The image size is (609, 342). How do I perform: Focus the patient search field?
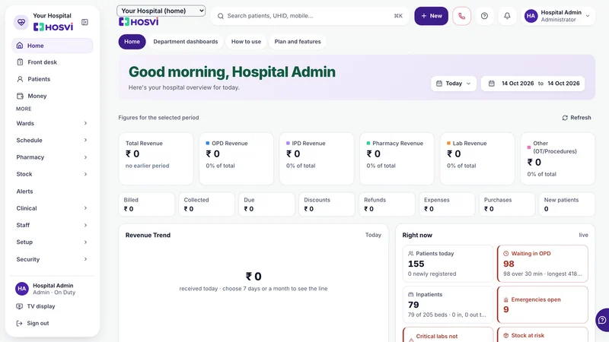pos(310,16)
